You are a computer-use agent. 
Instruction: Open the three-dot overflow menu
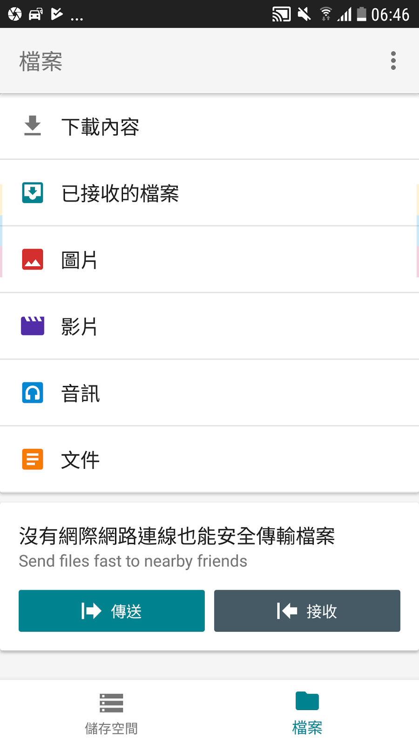click(x=393, y=61)
